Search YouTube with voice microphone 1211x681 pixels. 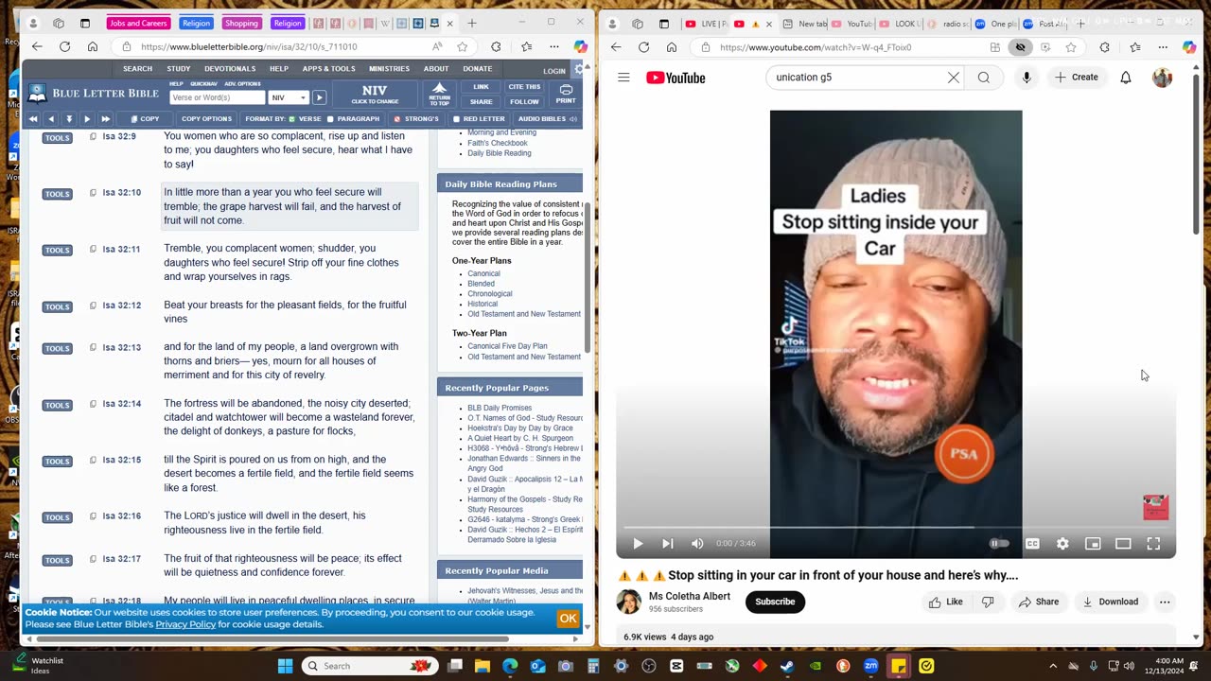[x=1027, y=78]
